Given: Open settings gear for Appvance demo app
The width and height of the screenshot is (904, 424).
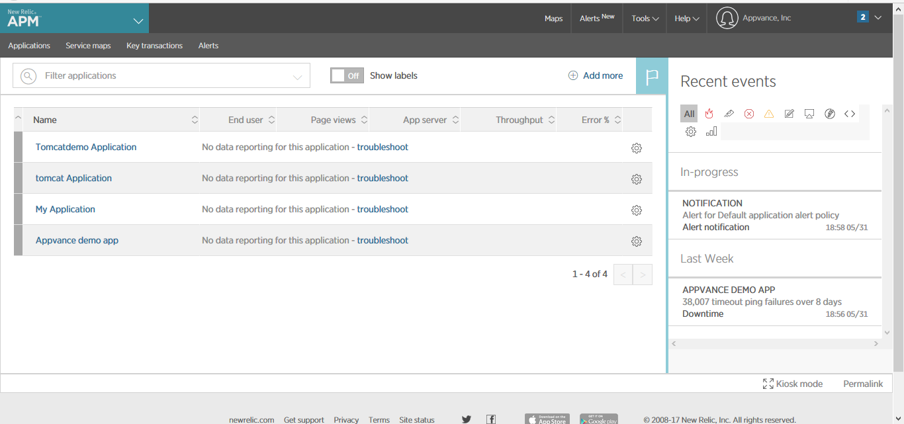Looking at the screenshot, I should 637,241.
